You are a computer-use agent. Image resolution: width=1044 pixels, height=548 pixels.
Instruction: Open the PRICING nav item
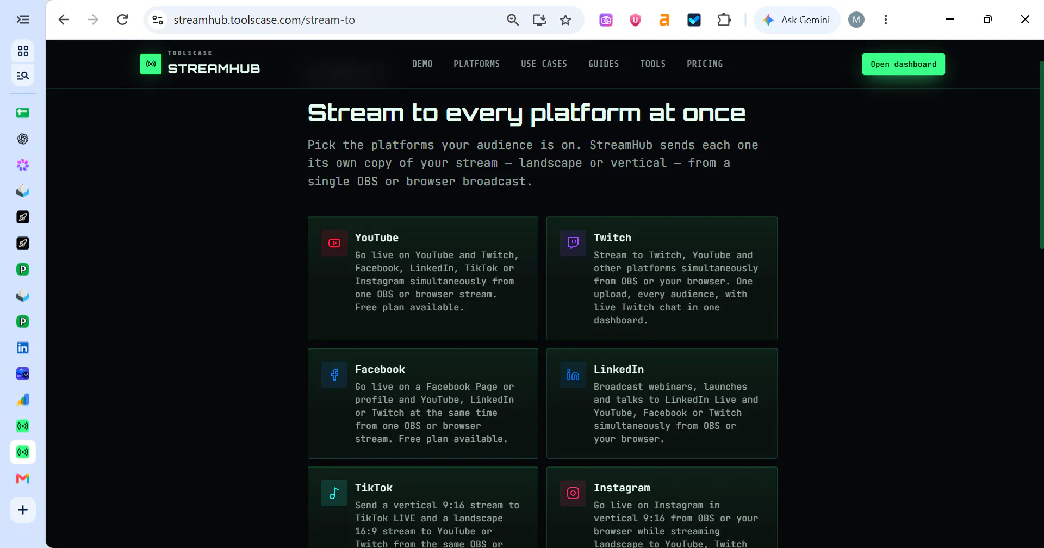(705, 64)
